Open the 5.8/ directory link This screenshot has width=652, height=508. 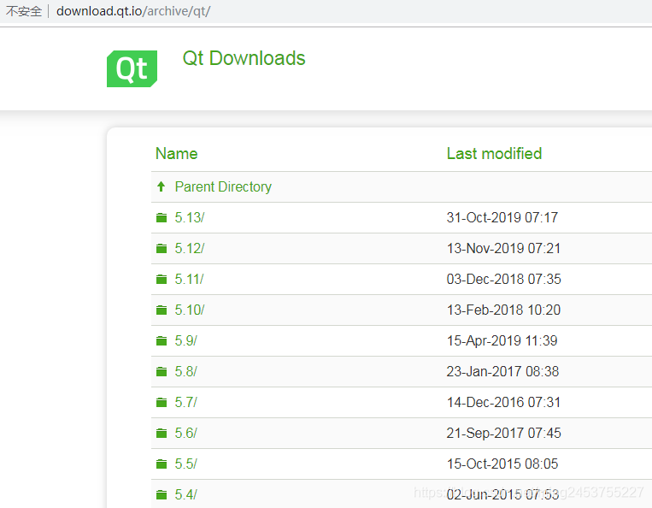point(186,371)
